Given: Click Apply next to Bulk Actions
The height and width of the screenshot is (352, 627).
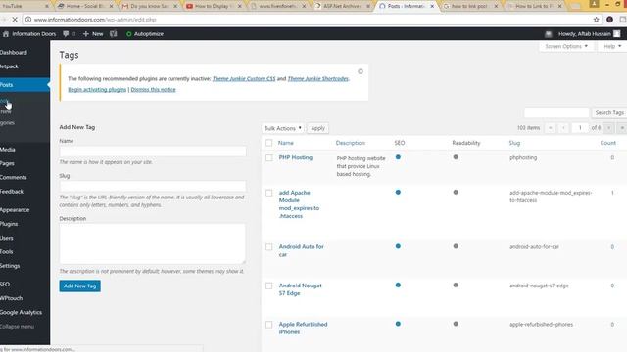Looking at the screenshot, I should (x=317, y=128).
